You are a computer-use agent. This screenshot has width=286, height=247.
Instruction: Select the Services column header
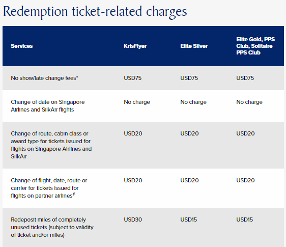coord(22,46)
